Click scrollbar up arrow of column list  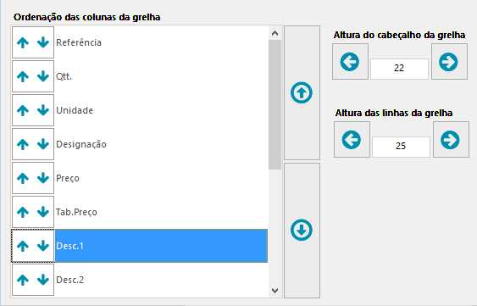[275, 33]
